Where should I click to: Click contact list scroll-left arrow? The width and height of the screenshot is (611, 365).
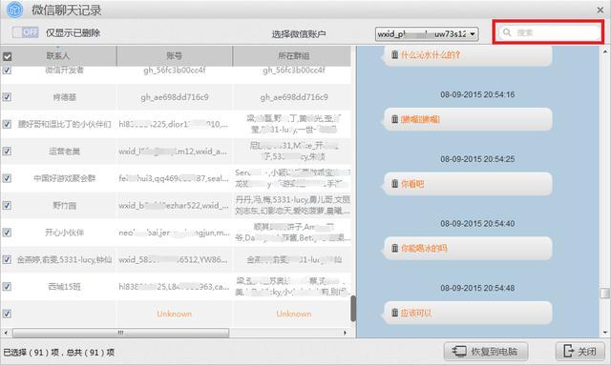6,333
